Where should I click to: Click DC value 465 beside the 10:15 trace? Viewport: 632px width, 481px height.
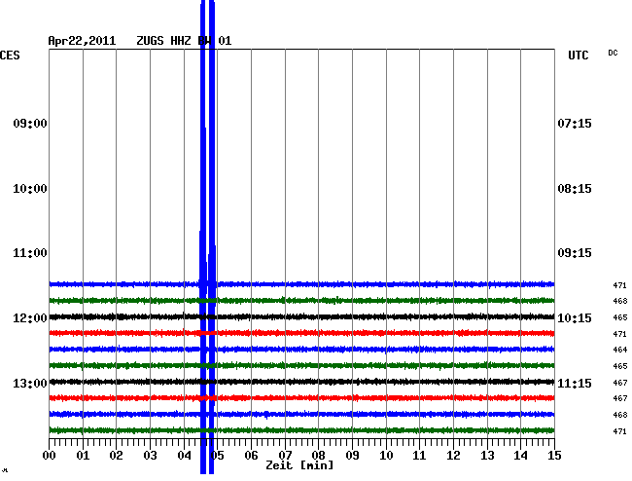(x=620, y=317)
